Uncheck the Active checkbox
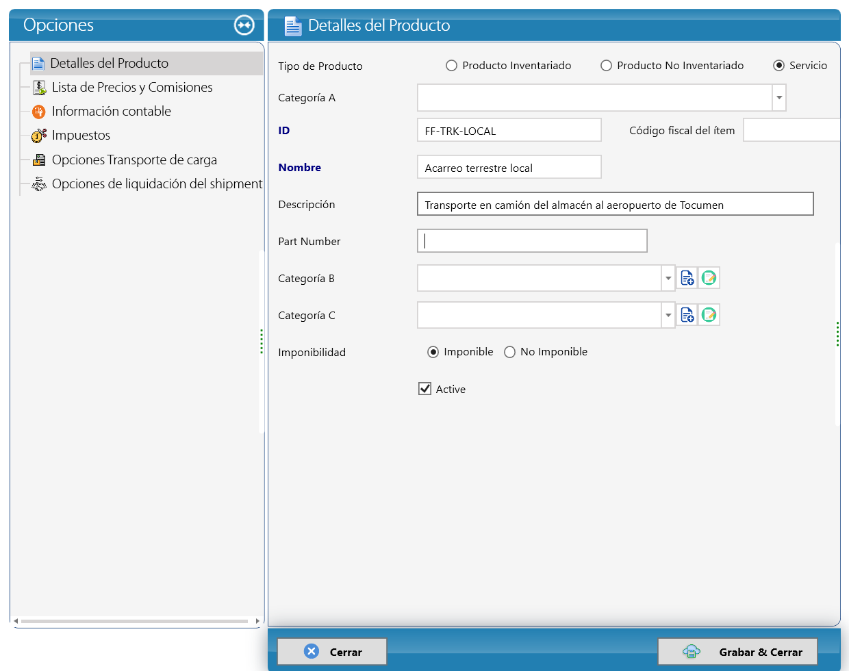The width and height of the screenshot is (849, 671). pos(424,389)
